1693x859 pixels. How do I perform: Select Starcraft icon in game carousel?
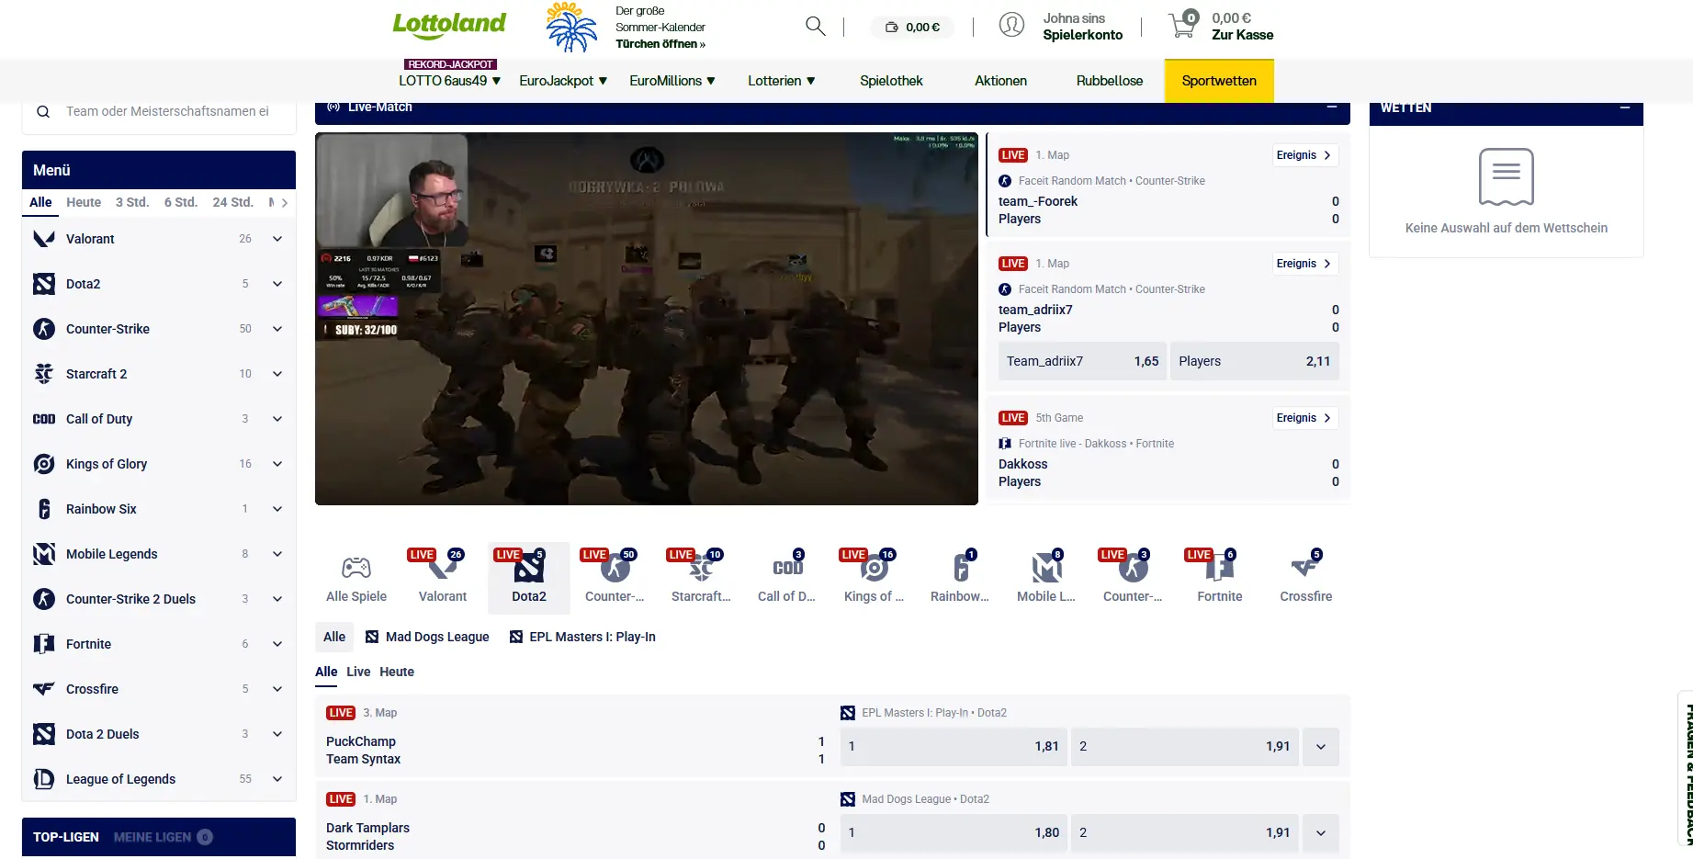[701, 568]
